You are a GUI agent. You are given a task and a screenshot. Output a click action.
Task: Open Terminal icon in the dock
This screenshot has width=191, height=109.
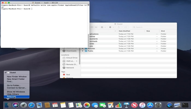186,105
